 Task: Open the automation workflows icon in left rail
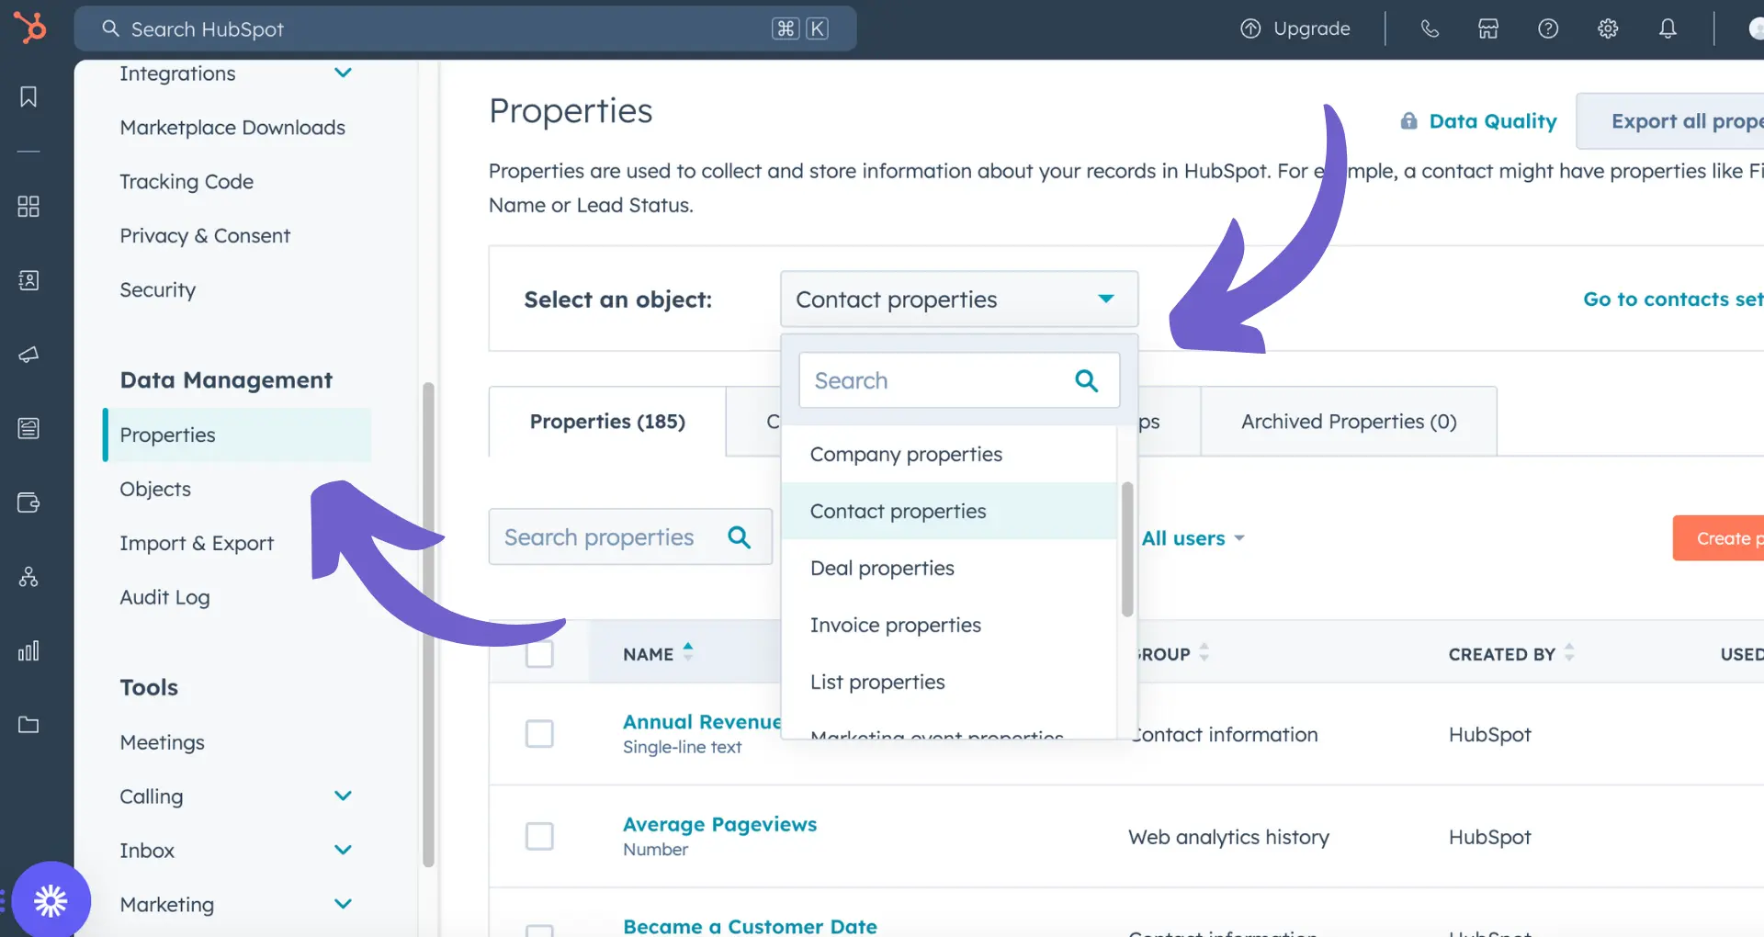pos(28,577)
